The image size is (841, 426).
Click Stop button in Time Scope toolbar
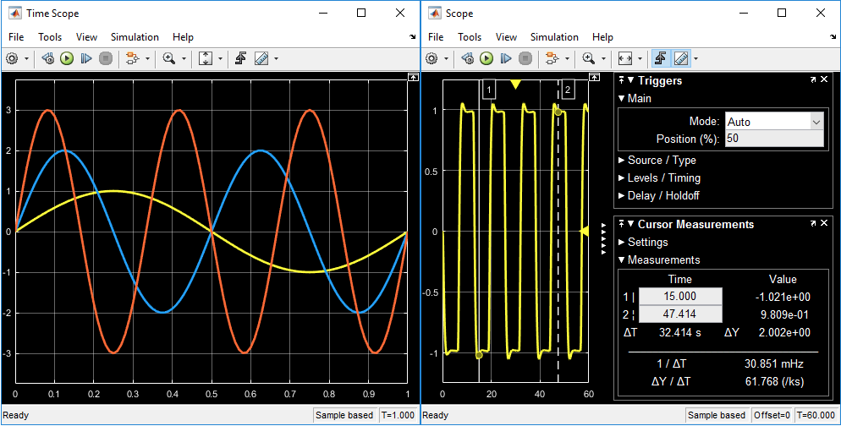pyautogui.click(x=105, y=58)
